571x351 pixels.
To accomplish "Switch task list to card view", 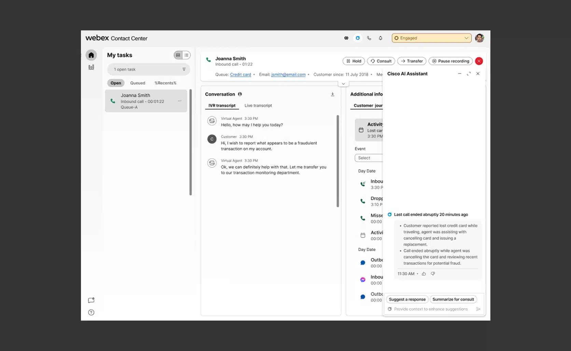I will tap(178, 55).
